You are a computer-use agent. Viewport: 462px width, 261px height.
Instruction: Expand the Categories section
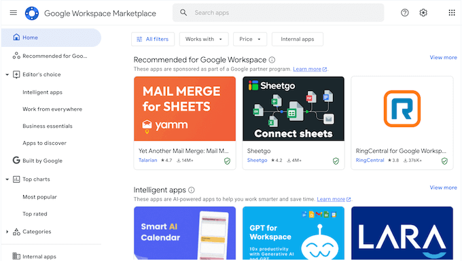[x=7, y=232]
